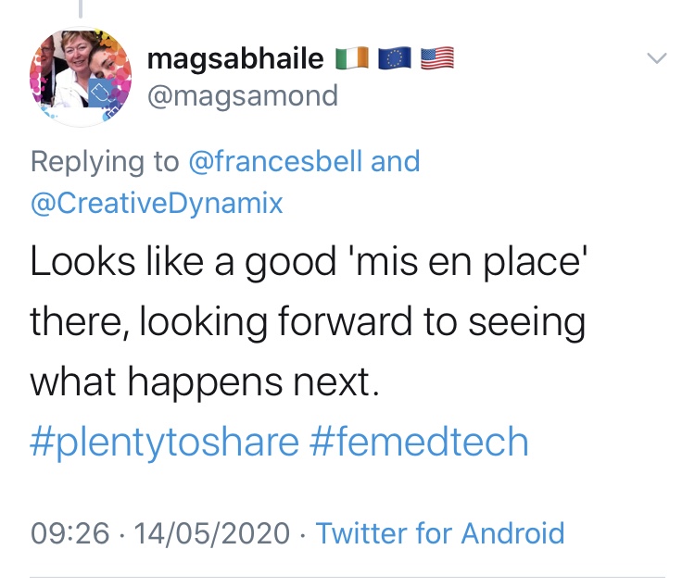Click the United States flag emoji
This screenshot has height=587, width=695.
pos(437,59)
